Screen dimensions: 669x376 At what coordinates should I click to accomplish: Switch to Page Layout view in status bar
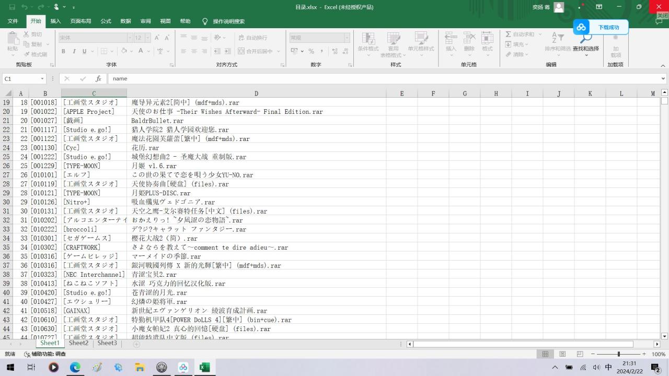[x=562, y=354]
